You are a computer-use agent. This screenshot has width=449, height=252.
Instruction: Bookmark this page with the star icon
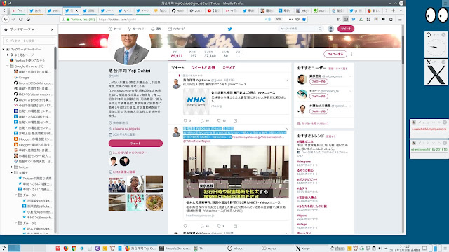304,19
